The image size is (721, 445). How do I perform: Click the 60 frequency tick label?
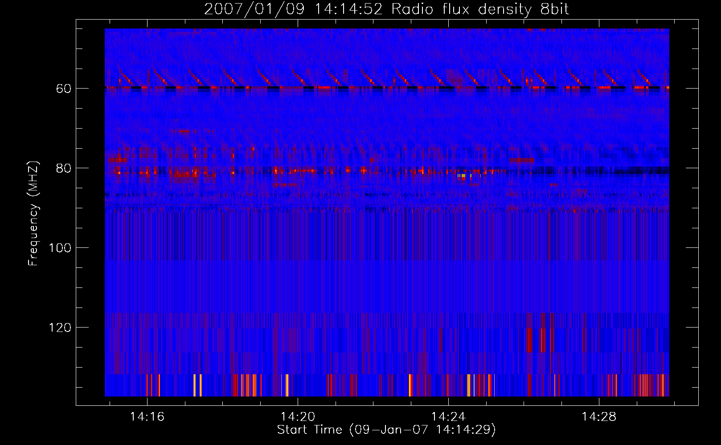click(63, 89)
